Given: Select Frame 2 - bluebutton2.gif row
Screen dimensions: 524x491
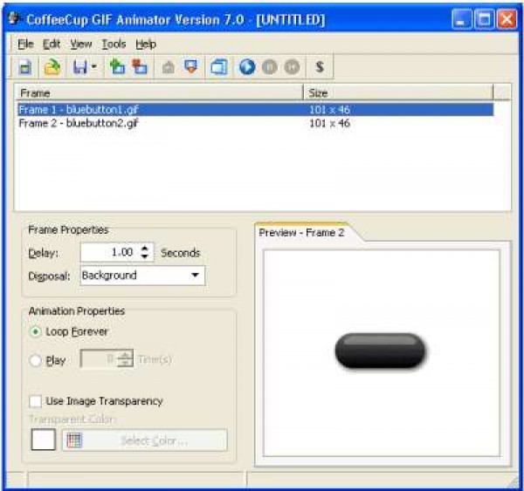Looking at the screenshot, I should click(255, 123).
